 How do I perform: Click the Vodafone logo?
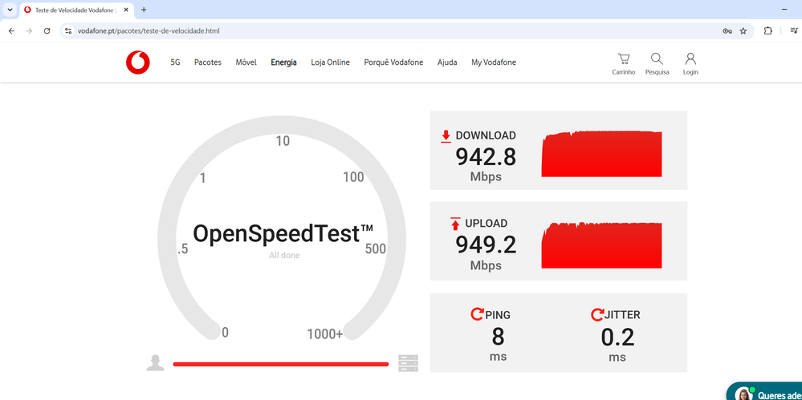pyautogui.click(x=137, y=63)
